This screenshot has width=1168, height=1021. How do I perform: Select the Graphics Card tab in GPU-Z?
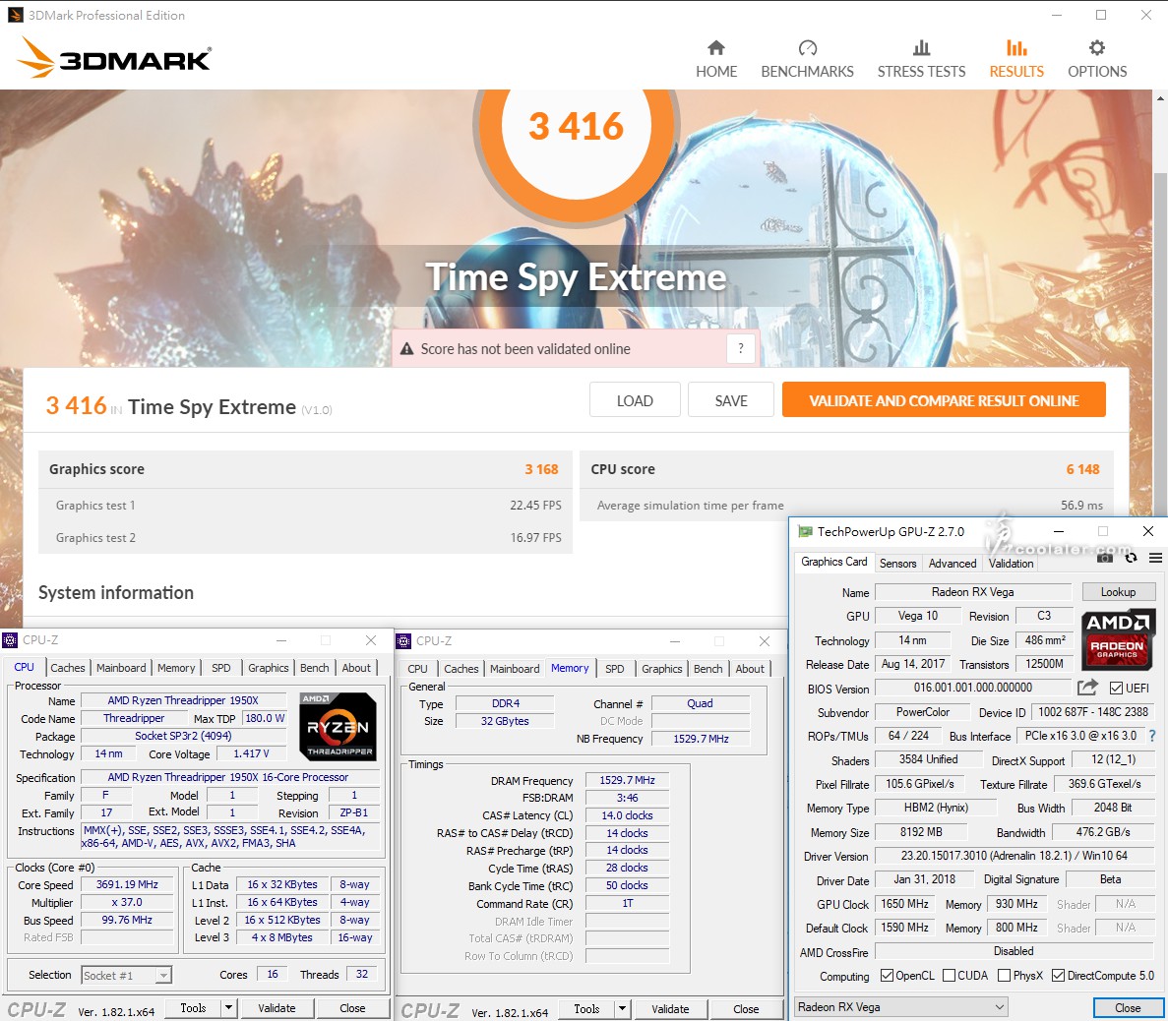click(x=833, y=562)
